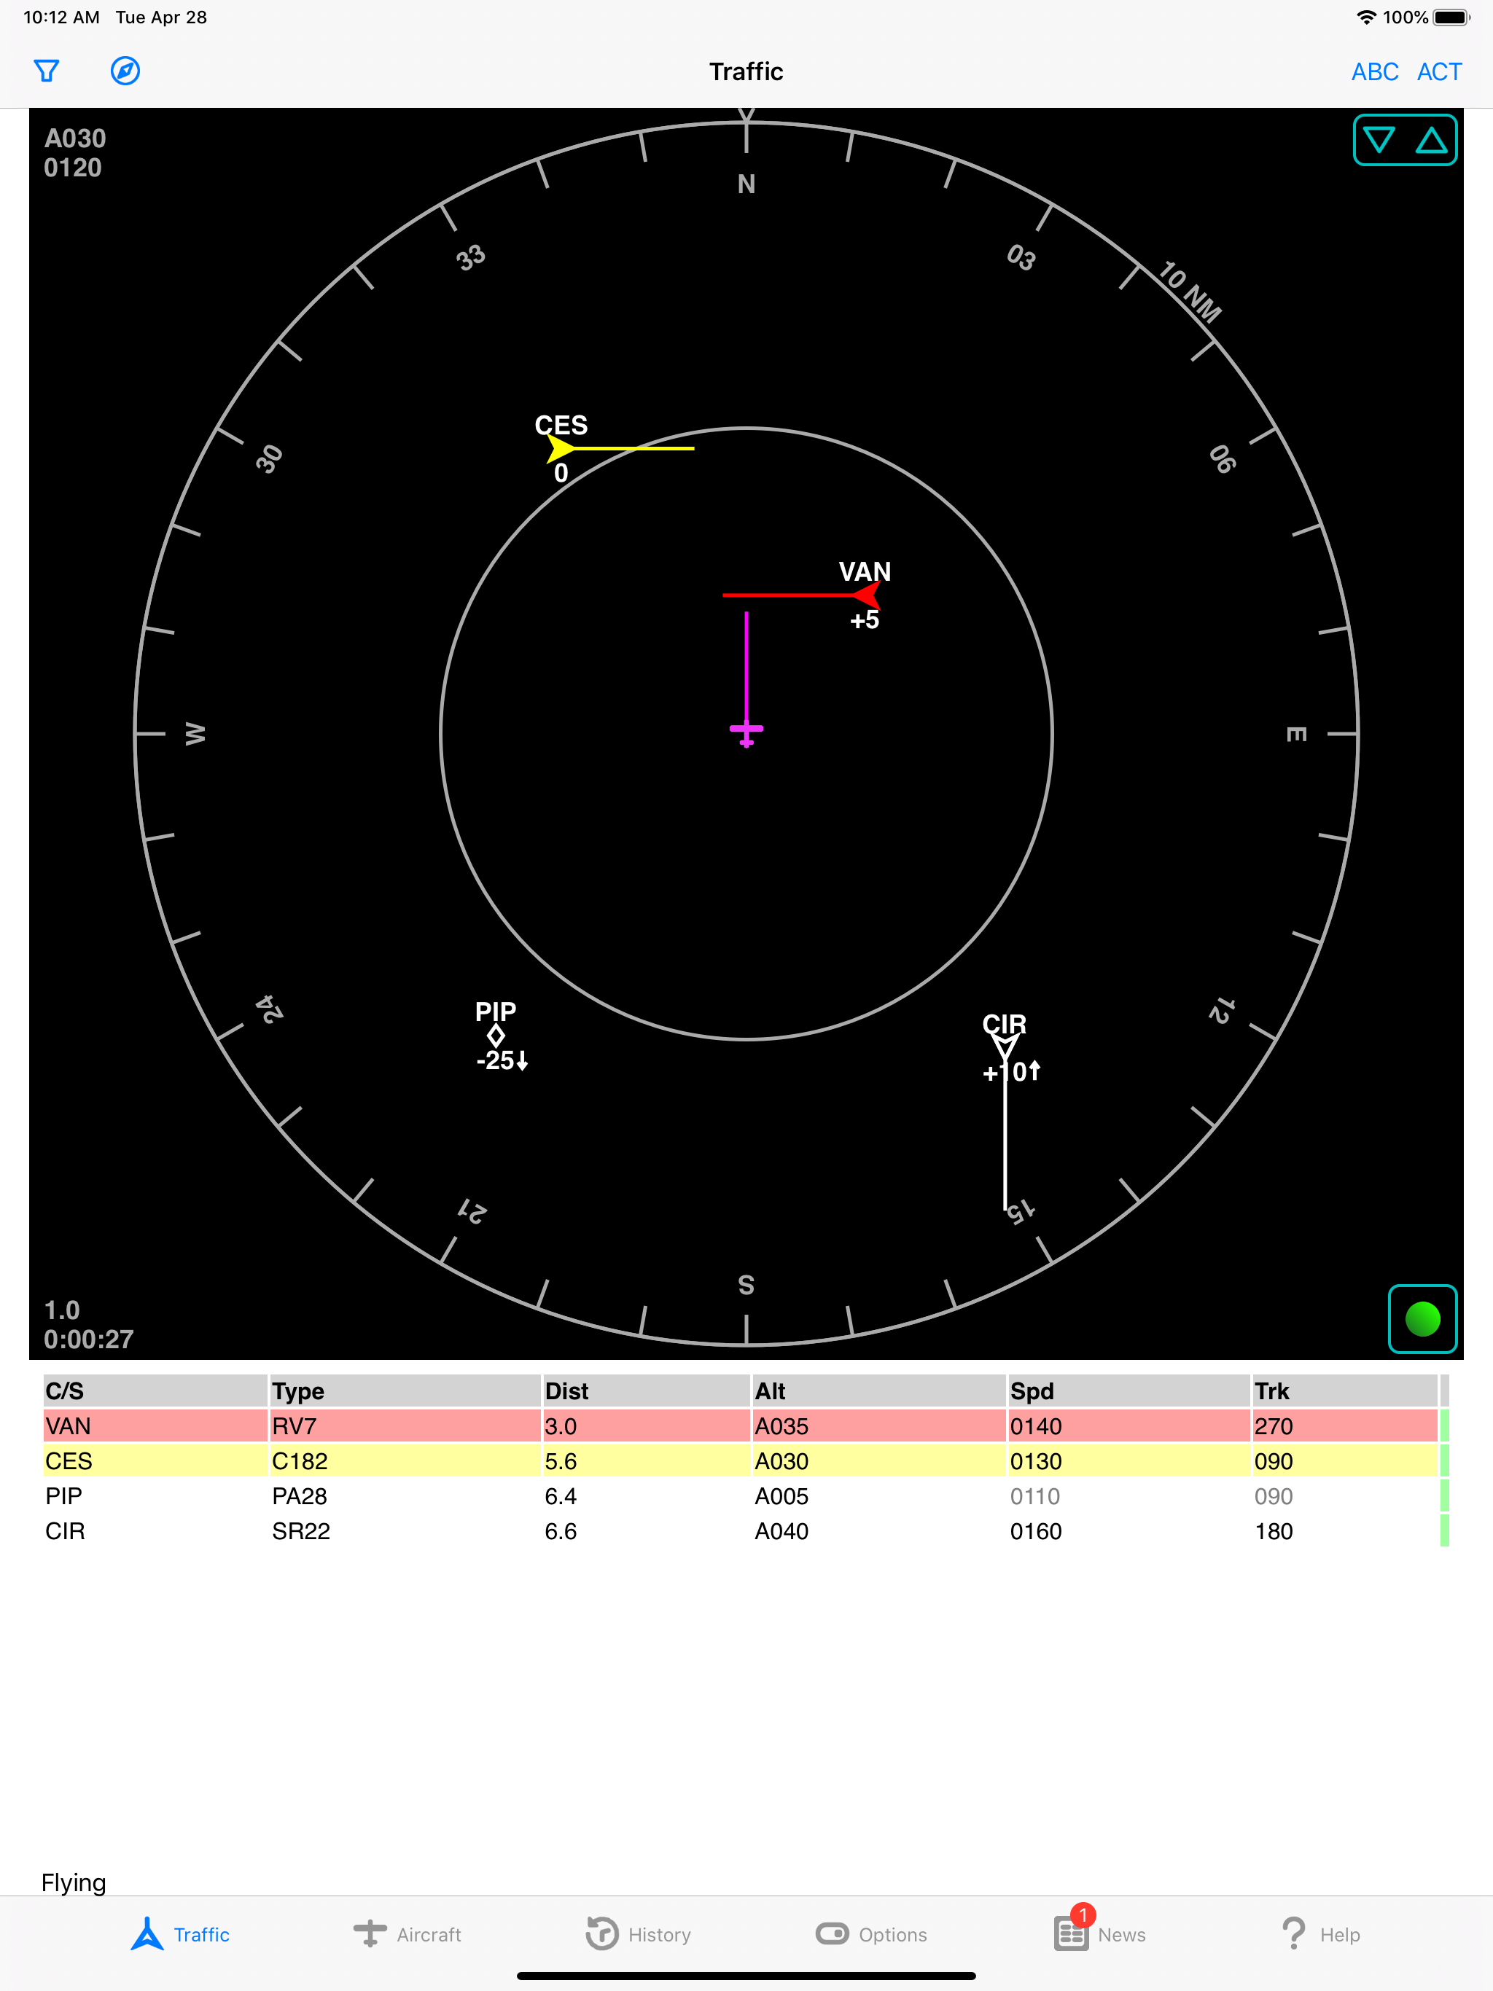Screen dimensions: 1493x1991
Task: Tap the PIP diamond traffic symbol
Action: [x=495, y=1036]
